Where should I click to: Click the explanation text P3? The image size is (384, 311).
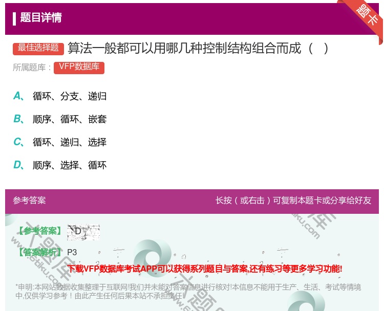[x=72, y=252]
